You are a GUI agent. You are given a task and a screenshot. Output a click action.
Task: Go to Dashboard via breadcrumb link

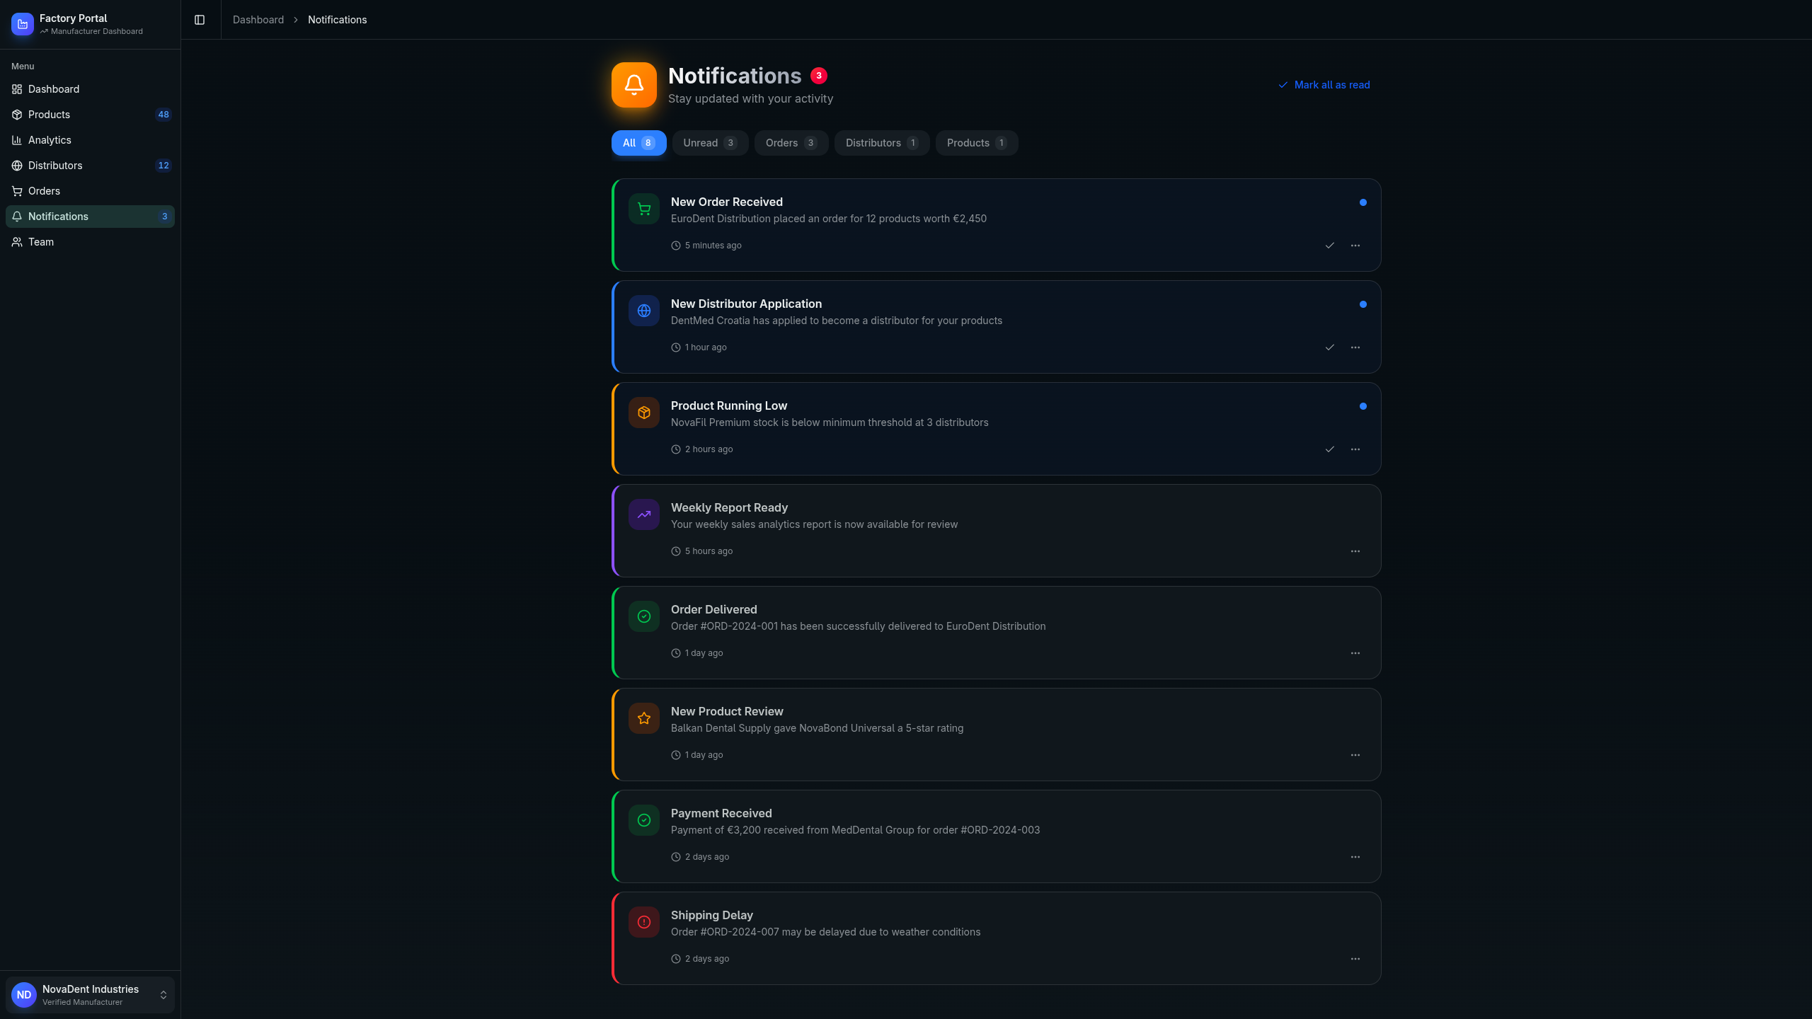click(x=258, y=20)
